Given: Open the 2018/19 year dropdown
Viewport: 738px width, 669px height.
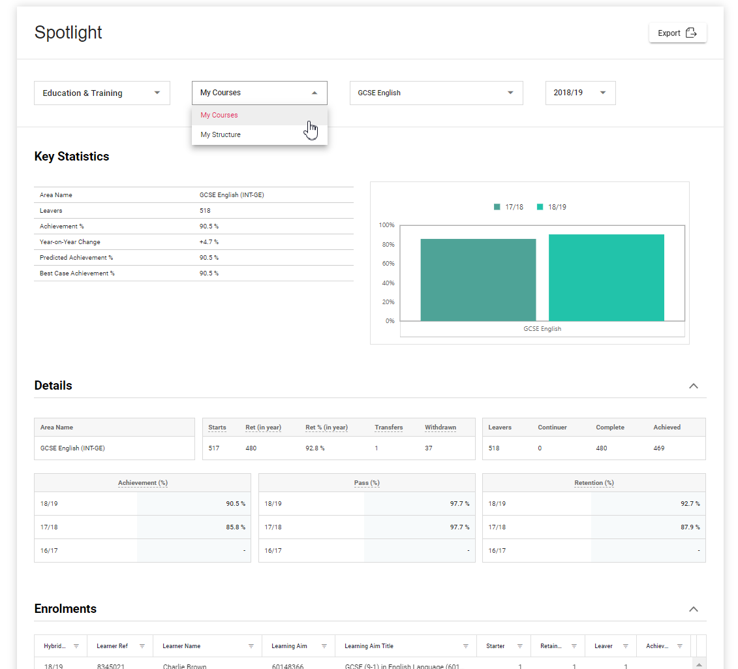Looking at the screenshot, I should (x=580, y=93).
